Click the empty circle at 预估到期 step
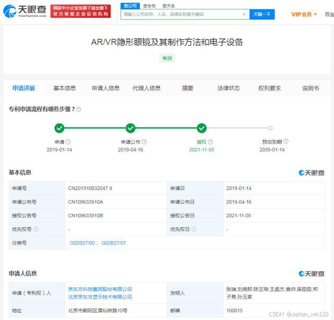The image size is (334, 320). click(x=270, y=128)
